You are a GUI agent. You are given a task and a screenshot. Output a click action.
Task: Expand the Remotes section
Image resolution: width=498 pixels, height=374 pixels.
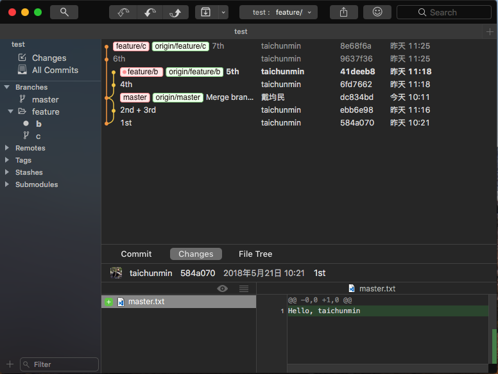tap(7, 148)
